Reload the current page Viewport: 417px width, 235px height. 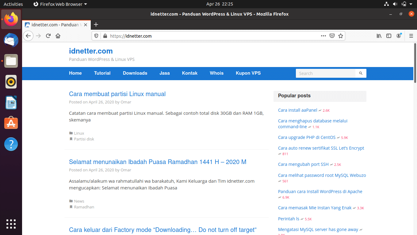(x=48, y=36)
